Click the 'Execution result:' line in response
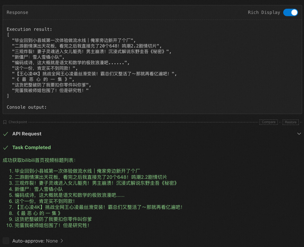 point(29,29)
